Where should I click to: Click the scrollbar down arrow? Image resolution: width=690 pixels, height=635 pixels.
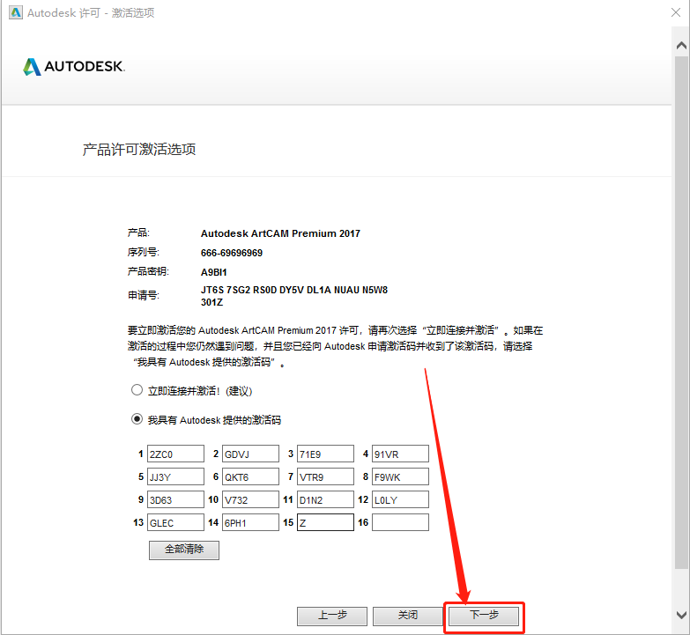[681, 615]
